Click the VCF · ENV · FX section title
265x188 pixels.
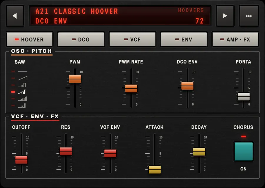35,116
